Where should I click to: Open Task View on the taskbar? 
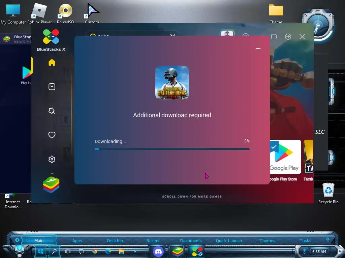[x=68, y=251]
